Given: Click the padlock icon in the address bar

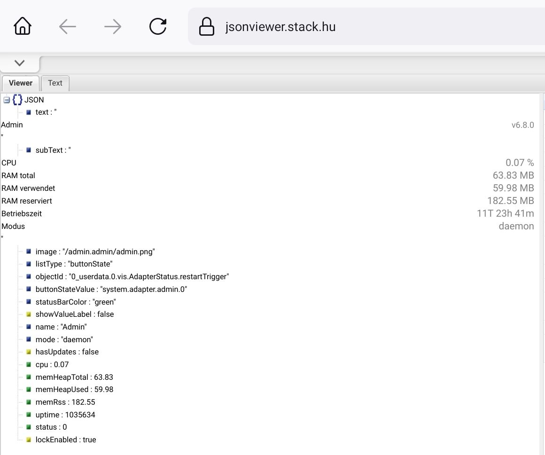Looking at the screenshot, I should (x=206, y=27).
